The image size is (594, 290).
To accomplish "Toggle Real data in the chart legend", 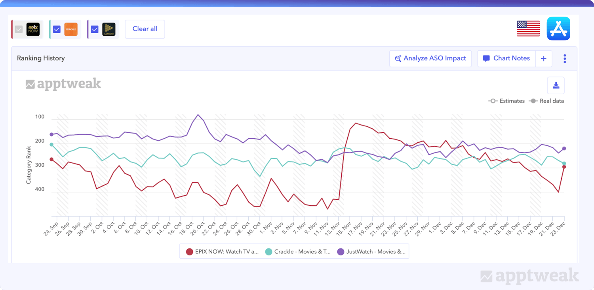I will coord(546,101).
